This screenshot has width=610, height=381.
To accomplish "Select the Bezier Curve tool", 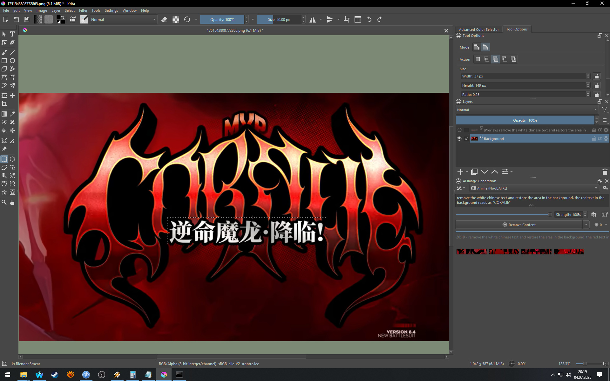I will (x=4, y=77).
